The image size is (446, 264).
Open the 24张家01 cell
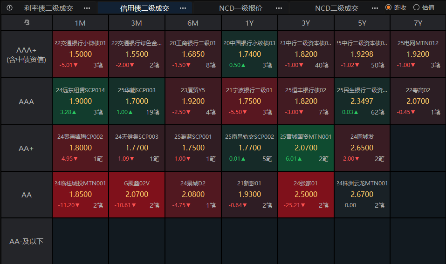[306, 195]
